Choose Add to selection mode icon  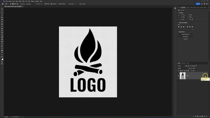pos(13,4)
